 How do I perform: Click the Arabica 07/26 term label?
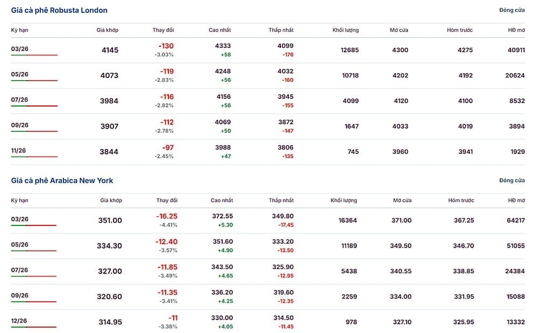click(x=19, y=270)
